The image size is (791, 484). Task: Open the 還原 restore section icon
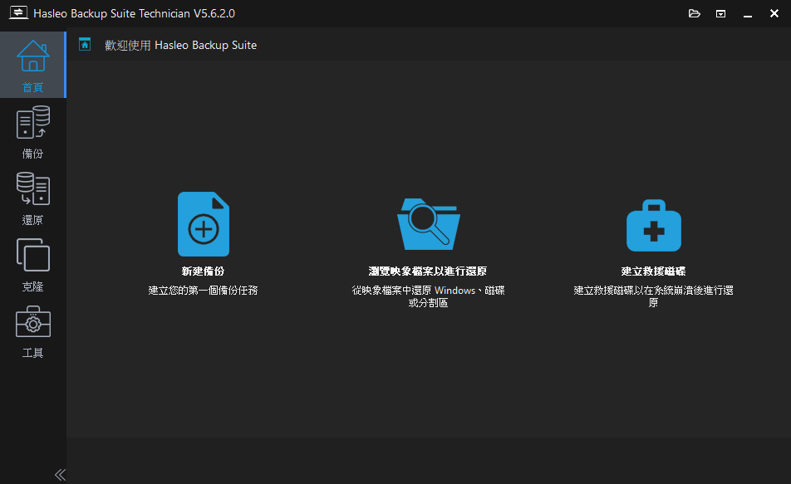(x=33, y=189)
